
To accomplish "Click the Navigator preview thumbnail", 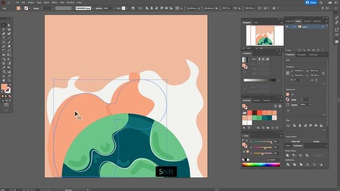I will point(265,36).
